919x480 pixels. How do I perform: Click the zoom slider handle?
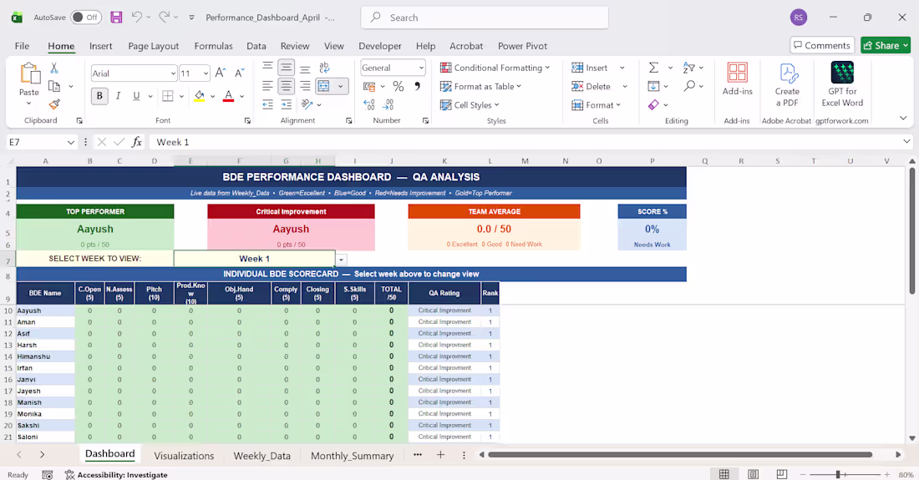(x=838, y=474)
